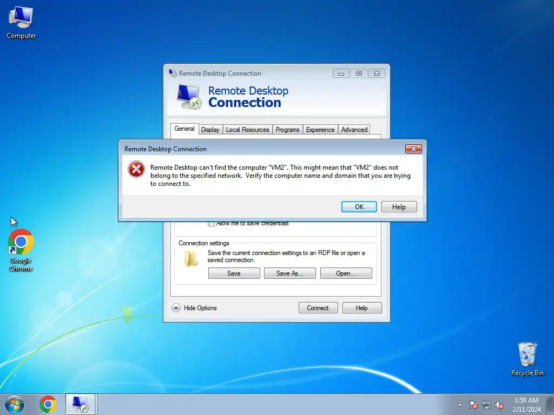Viewport: 554px width, 415px height.
Task: Click the Connection settings group label
Action: 204,243
